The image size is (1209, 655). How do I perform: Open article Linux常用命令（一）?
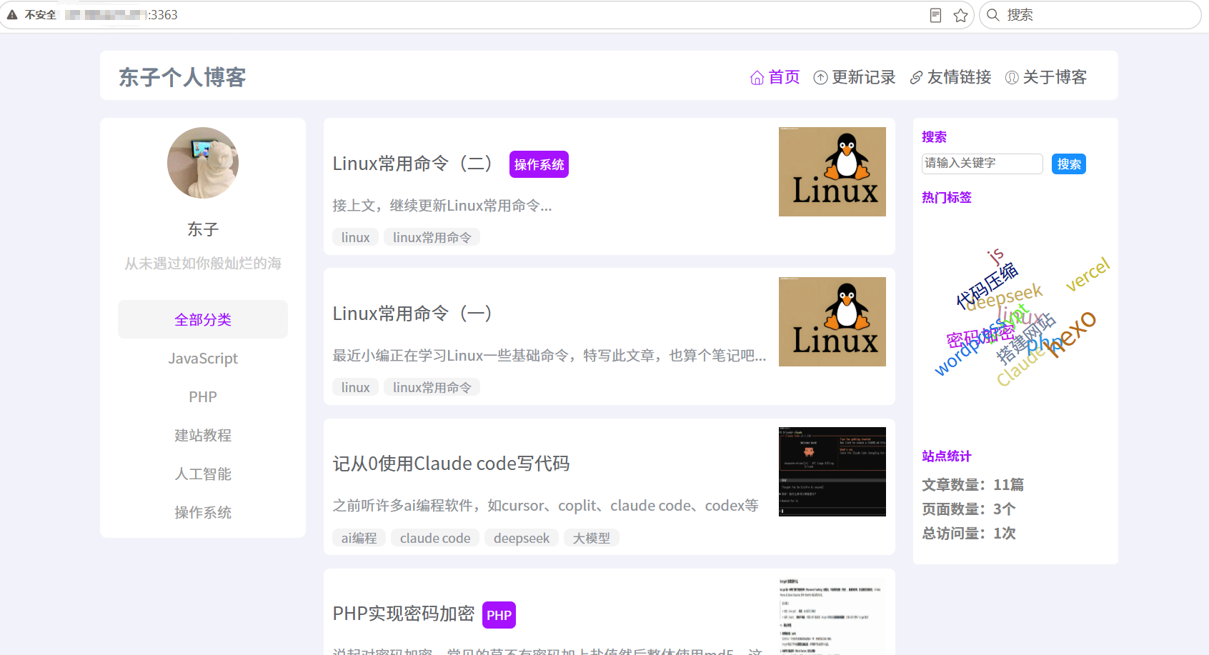412,314
